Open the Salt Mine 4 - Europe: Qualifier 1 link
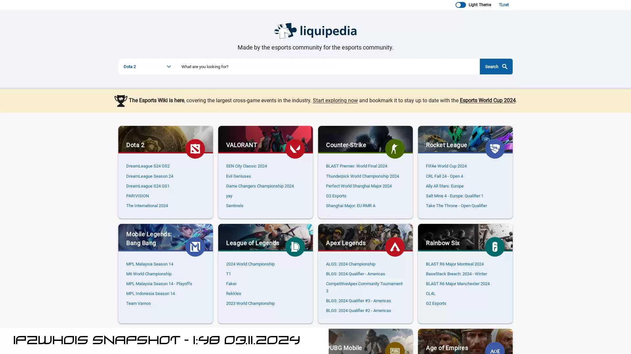Viewport: 631px width, 354px height. [454, 196]
